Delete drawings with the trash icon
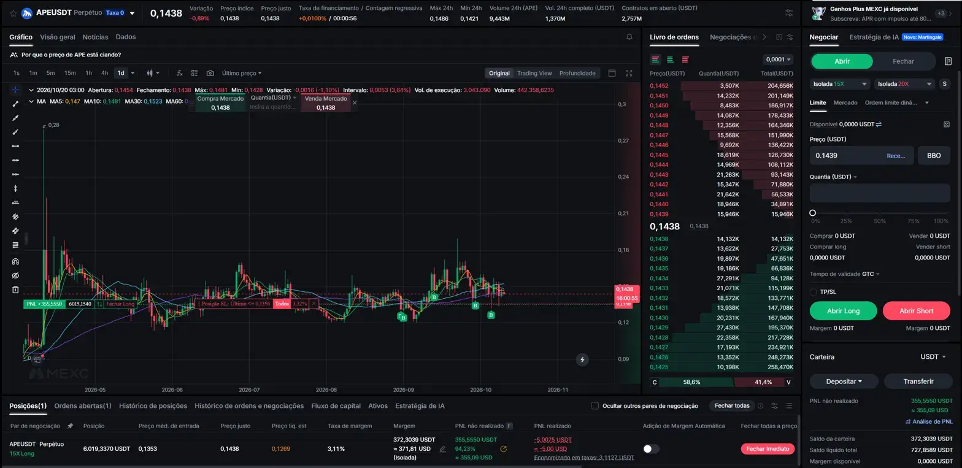962x468 pixels. (16, 290)
